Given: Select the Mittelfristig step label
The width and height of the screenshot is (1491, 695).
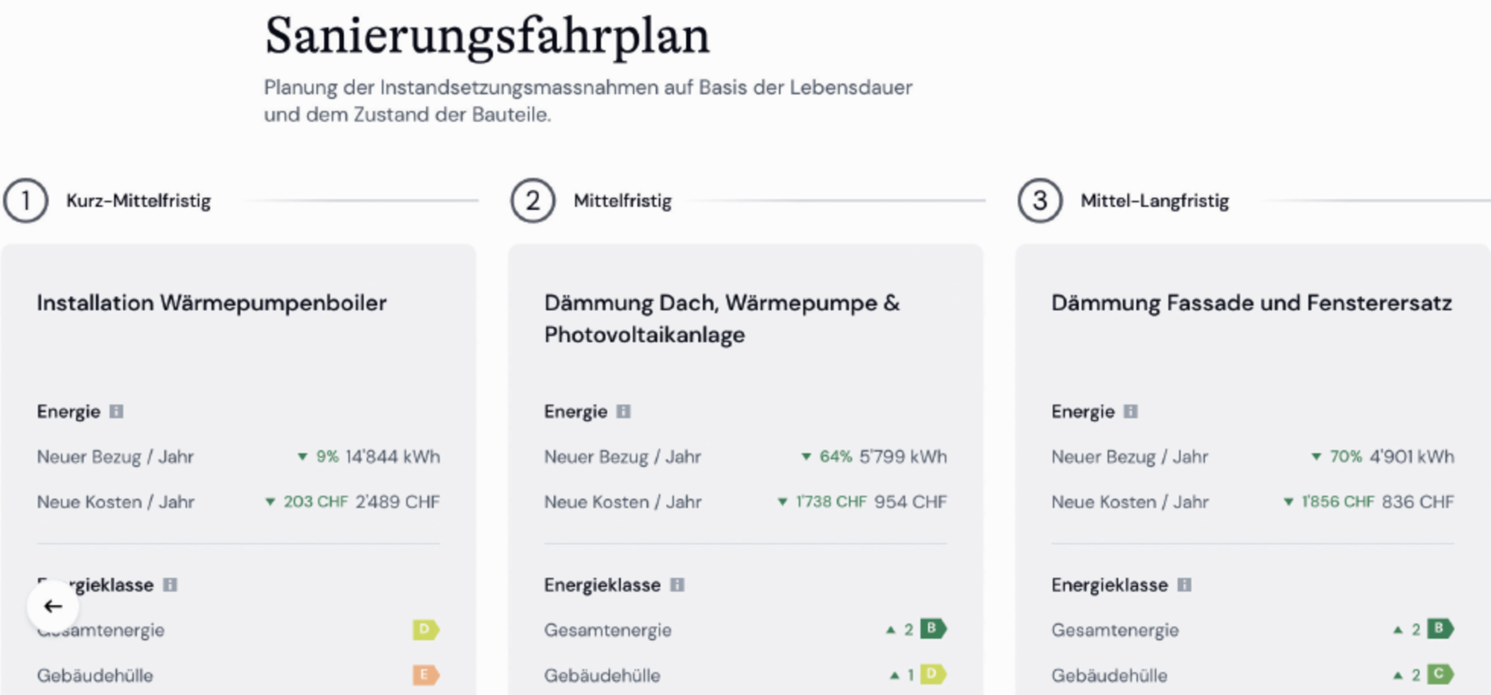Looking at the screenshot, I should pyautogui.click(x=623, y=201).
